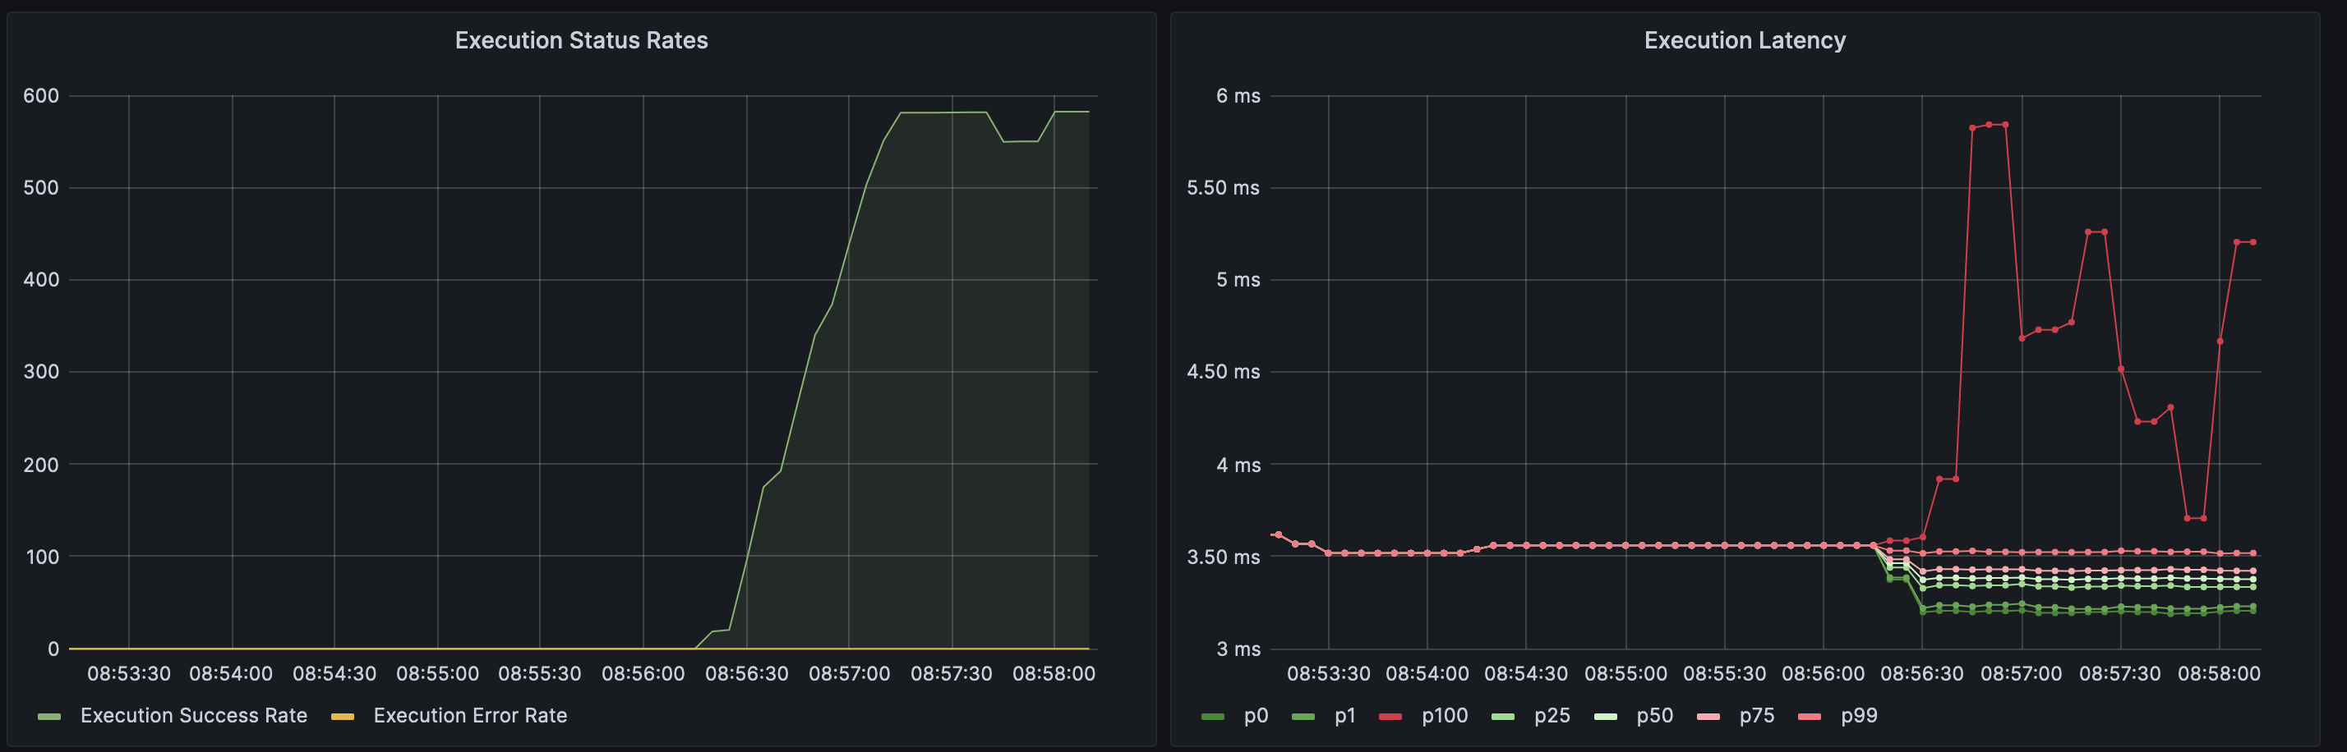Click the green Execution Success Rate swatch
Screen dimensions: 2347x752
(x=49, y=717)
